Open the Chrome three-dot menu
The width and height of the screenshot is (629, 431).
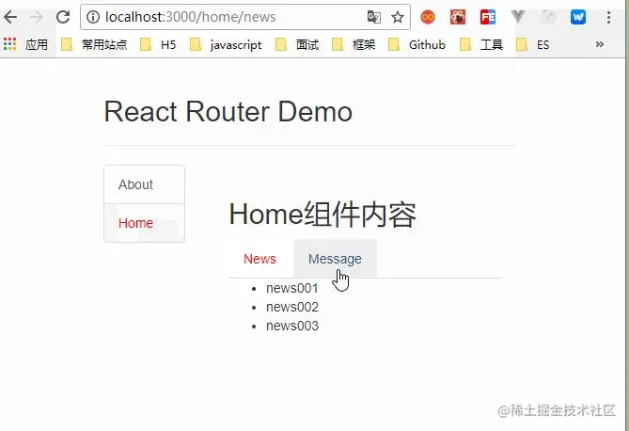click(x=608, y=17)
